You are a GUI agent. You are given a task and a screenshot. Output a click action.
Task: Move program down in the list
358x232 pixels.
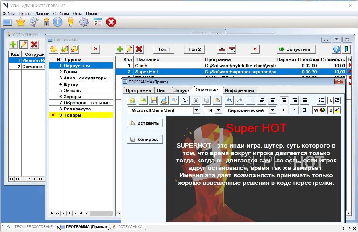(232, 49)
